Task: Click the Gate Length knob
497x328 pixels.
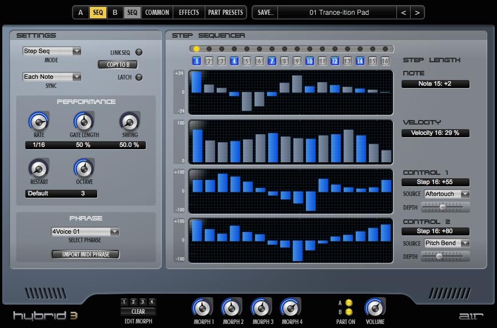Action: [84, 121]
